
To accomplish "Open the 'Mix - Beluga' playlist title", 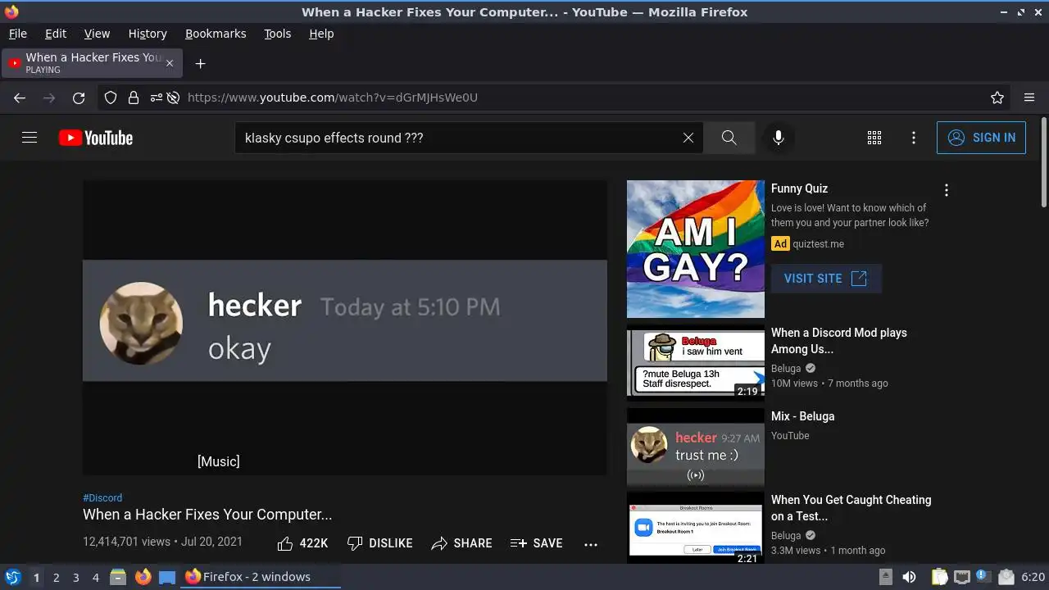I will (x=802, y=416).
